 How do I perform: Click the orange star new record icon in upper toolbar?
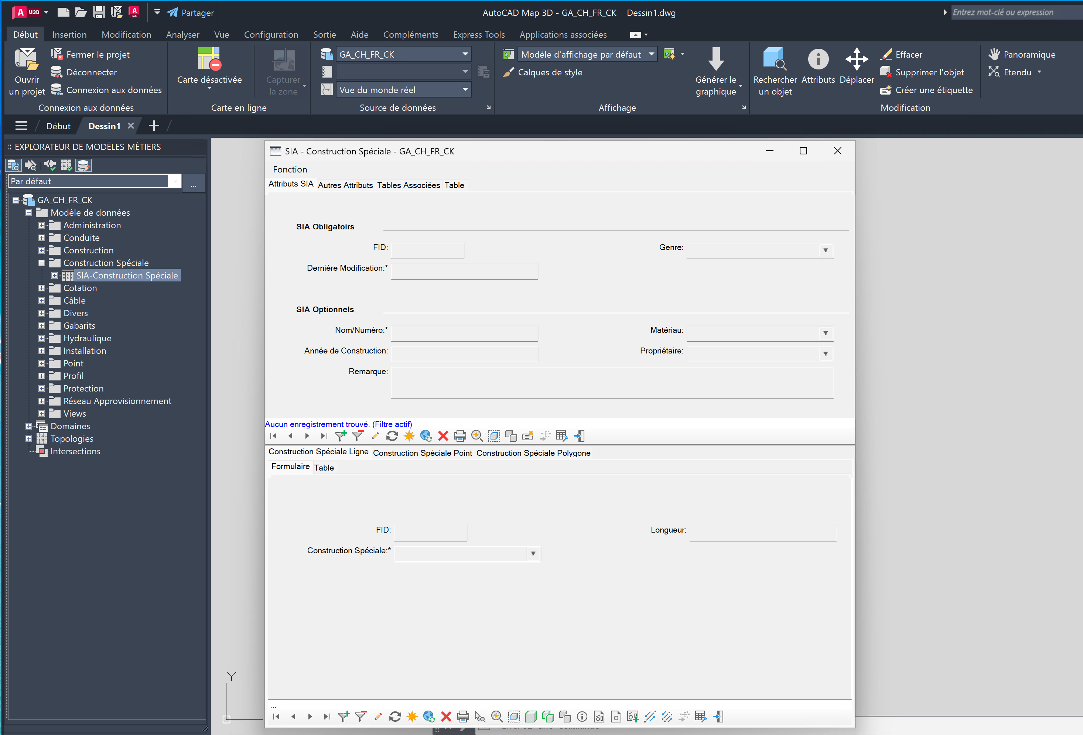[x=409, y=436]
